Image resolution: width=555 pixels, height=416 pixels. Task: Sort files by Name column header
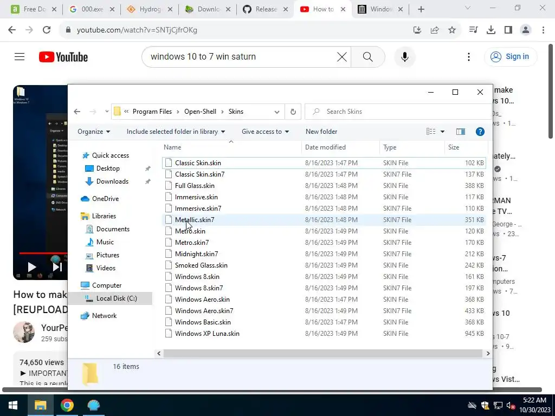tap(232, 147)
